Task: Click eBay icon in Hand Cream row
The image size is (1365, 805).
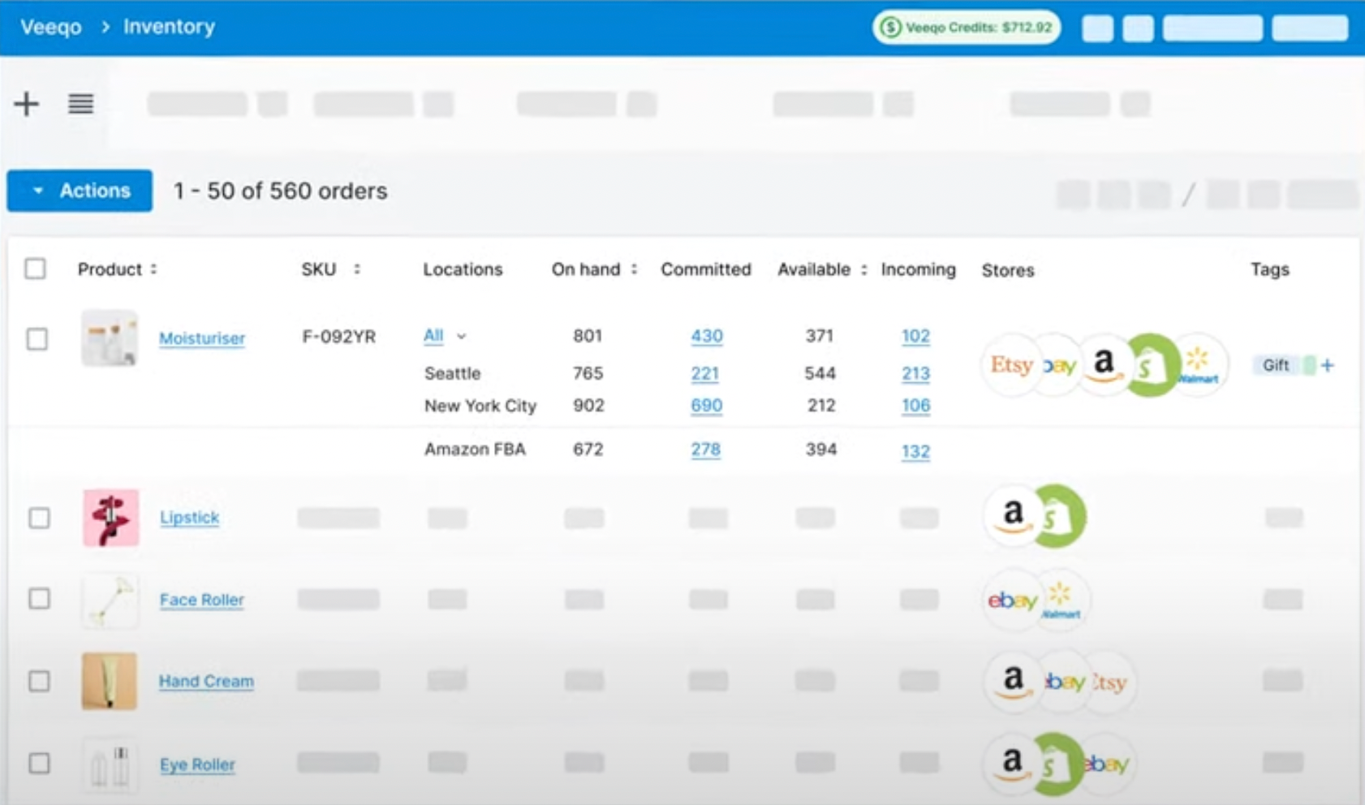Action: pyautogui.click(x=1065, y=682)
